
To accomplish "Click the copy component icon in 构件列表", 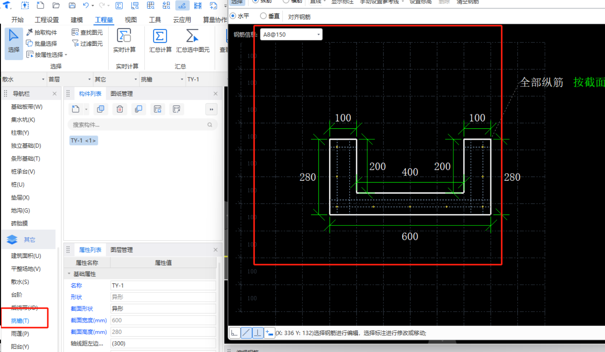I will pyautogui.click(x=101, y=109).
